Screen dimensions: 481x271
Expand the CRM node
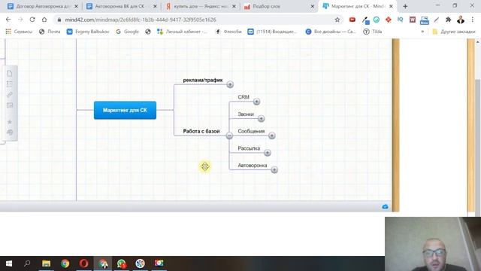(256, 102)
